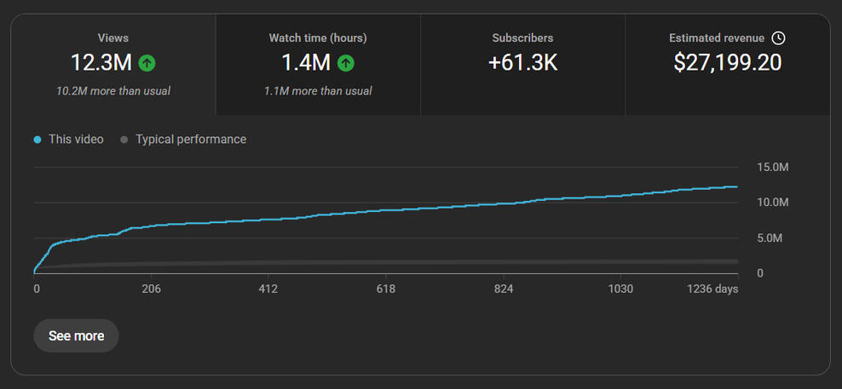
Task: Open the Subscribers metric tab
Action: (522, 38)
